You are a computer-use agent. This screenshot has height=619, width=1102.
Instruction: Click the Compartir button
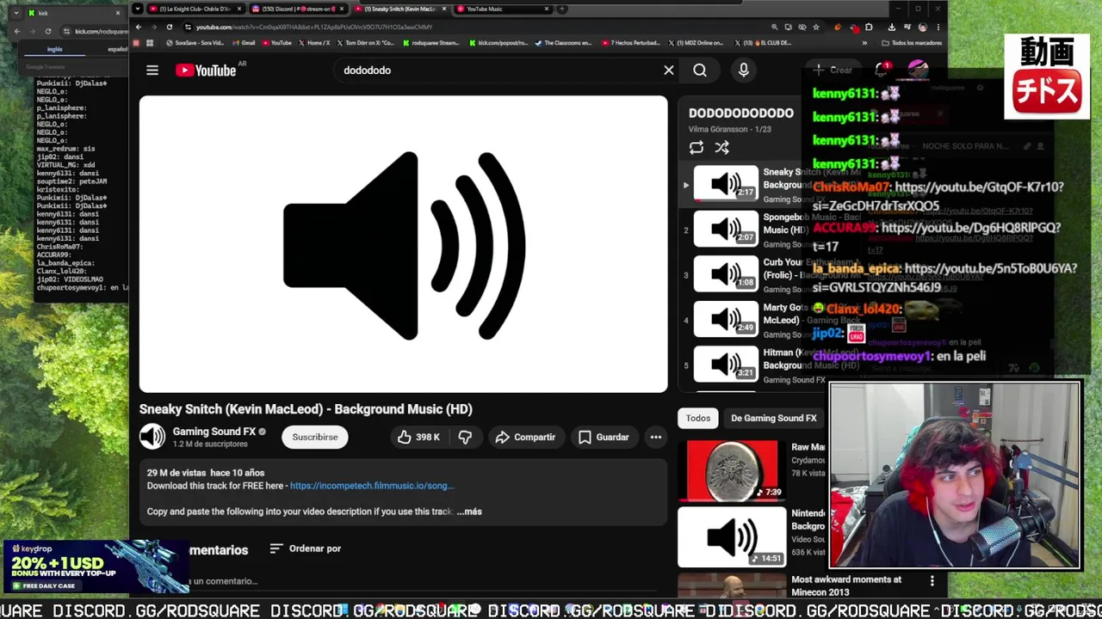point(525,437)
